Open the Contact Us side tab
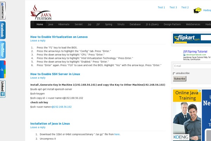This screenshot has width=211, height=141. click(x=3, y=11)
